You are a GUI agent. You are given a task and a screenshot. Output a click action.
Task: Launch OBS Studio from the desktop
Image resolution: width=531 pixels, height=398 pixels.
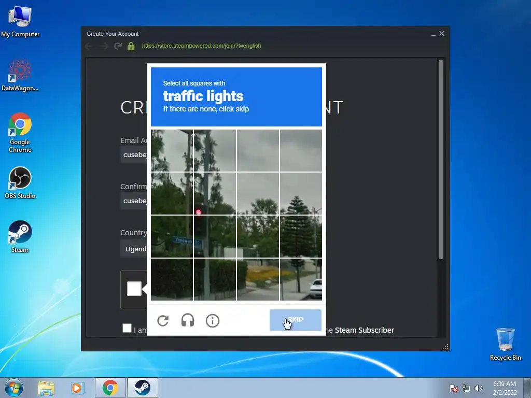coord(20,183)
